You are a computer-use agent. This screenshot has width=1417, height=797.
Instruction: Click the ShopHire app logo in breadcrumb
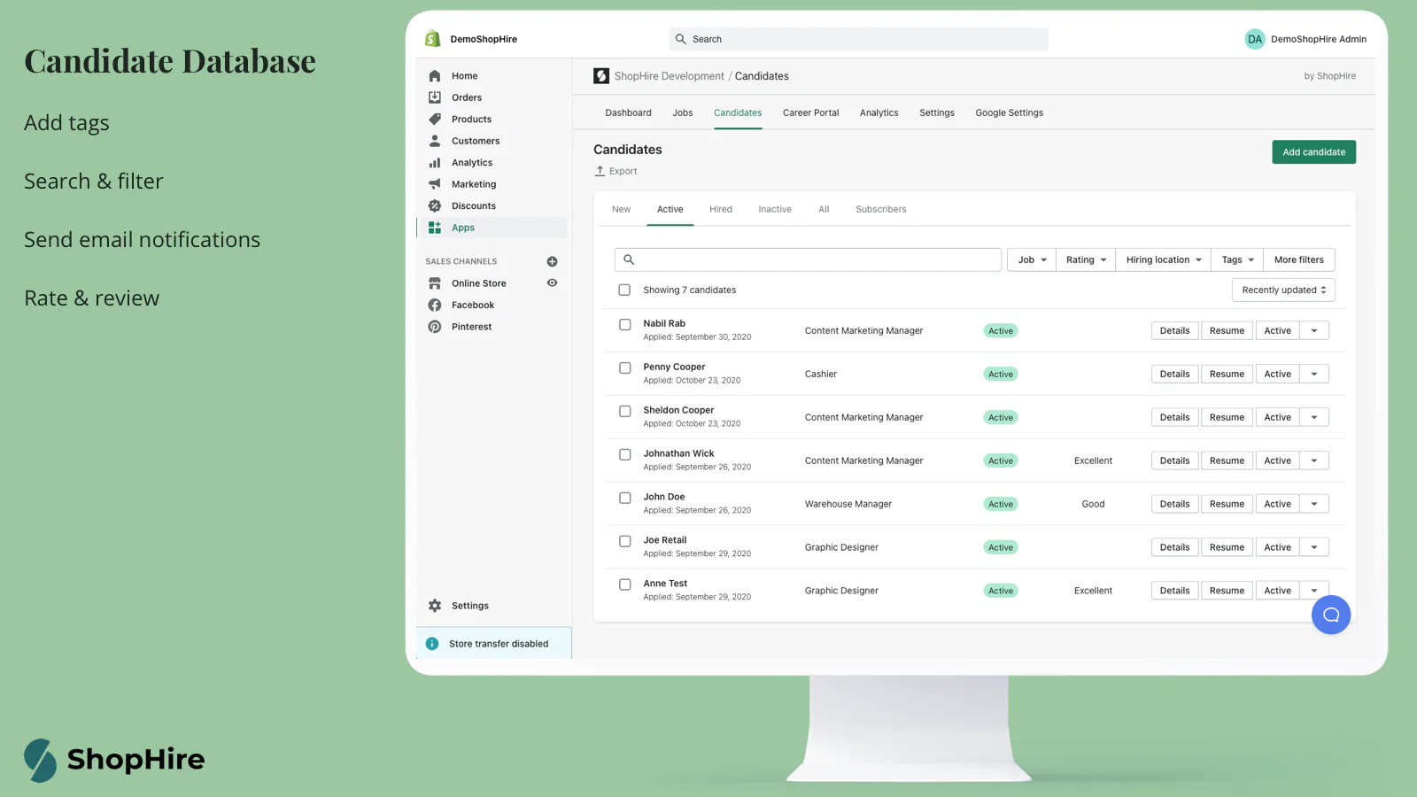point(601,76)
